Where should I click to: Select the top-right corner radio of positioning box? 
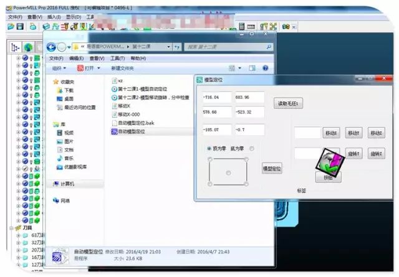tap(246, 159)
